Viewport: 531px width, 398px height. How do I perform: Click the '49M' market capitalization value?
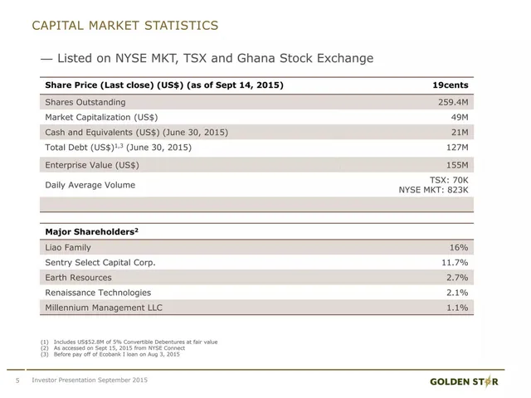[x=460, y=118]
